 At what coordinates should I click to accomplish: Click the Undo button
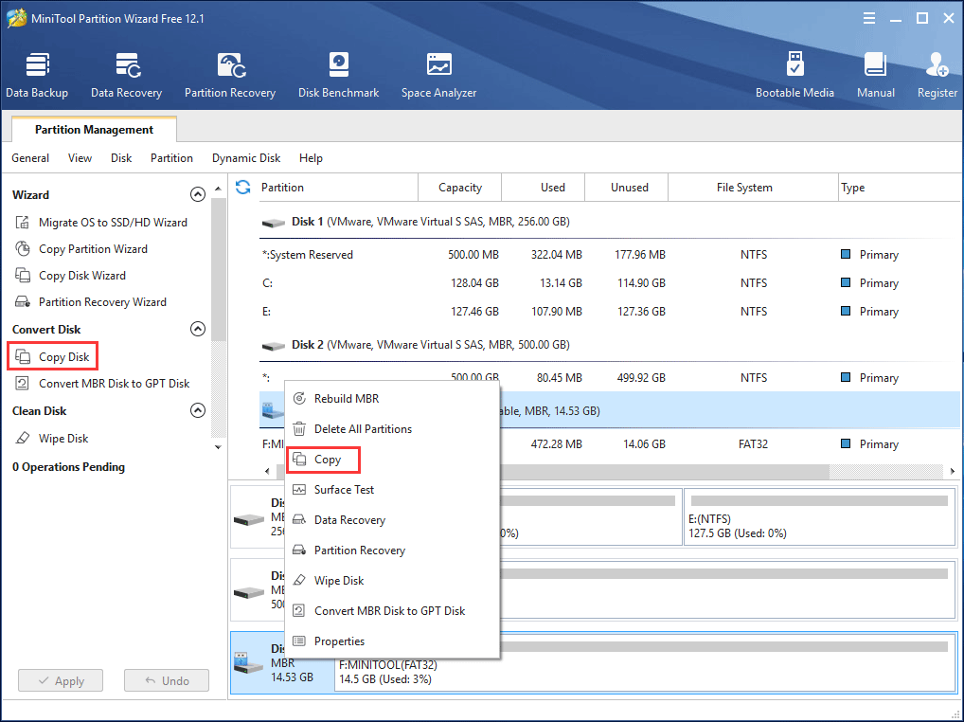167,680
